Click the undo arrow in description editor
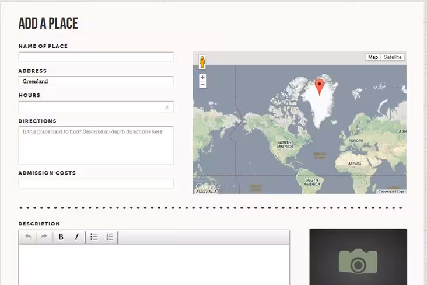Viewport: 427px width, 285px height. tap(29, 237)
